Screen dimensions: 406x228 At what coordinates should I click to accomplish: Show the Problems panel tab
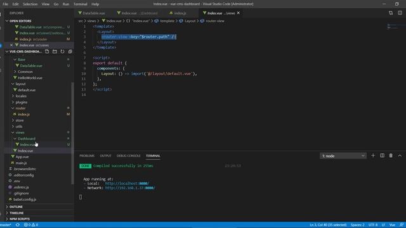(x=87, y=156)
